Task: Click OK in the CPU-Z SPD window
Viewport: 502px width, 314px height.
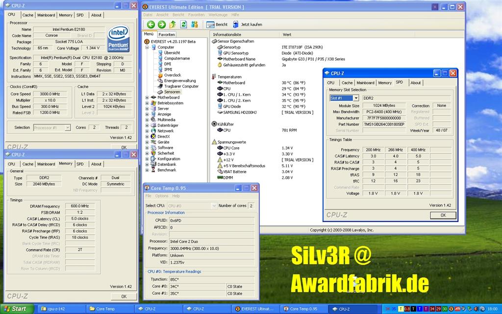Action: pyautogui.click(x=443, y=215)
